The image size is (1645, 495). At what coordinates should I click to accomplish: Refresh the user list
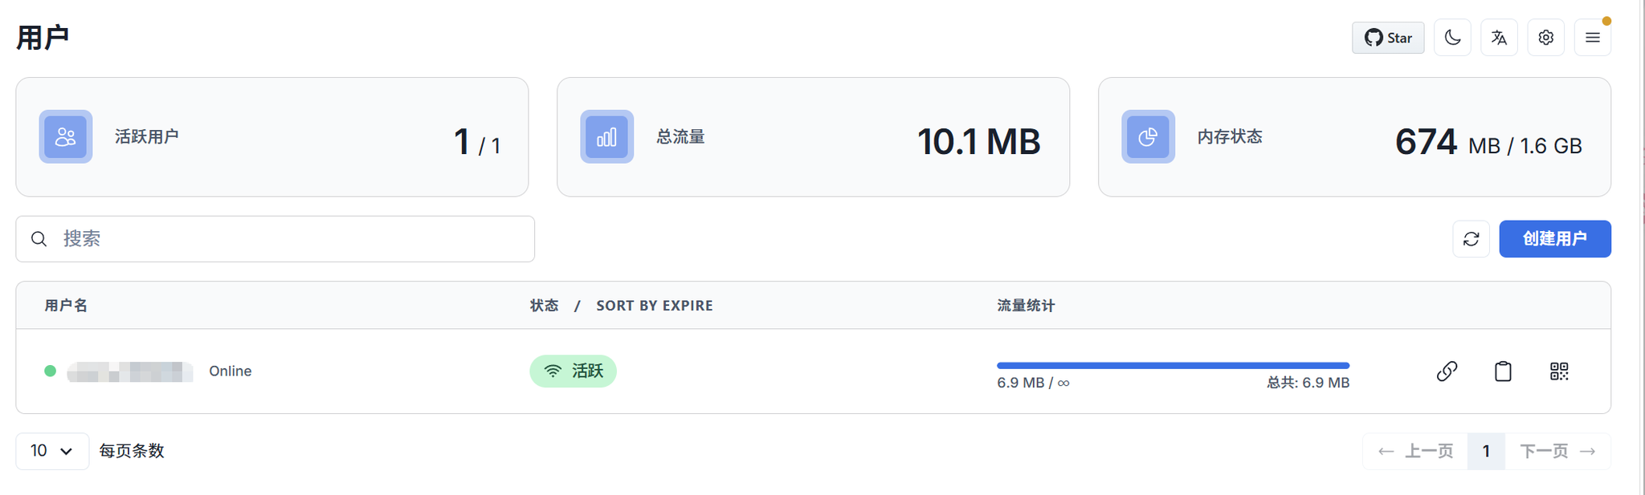point(1471,239)
